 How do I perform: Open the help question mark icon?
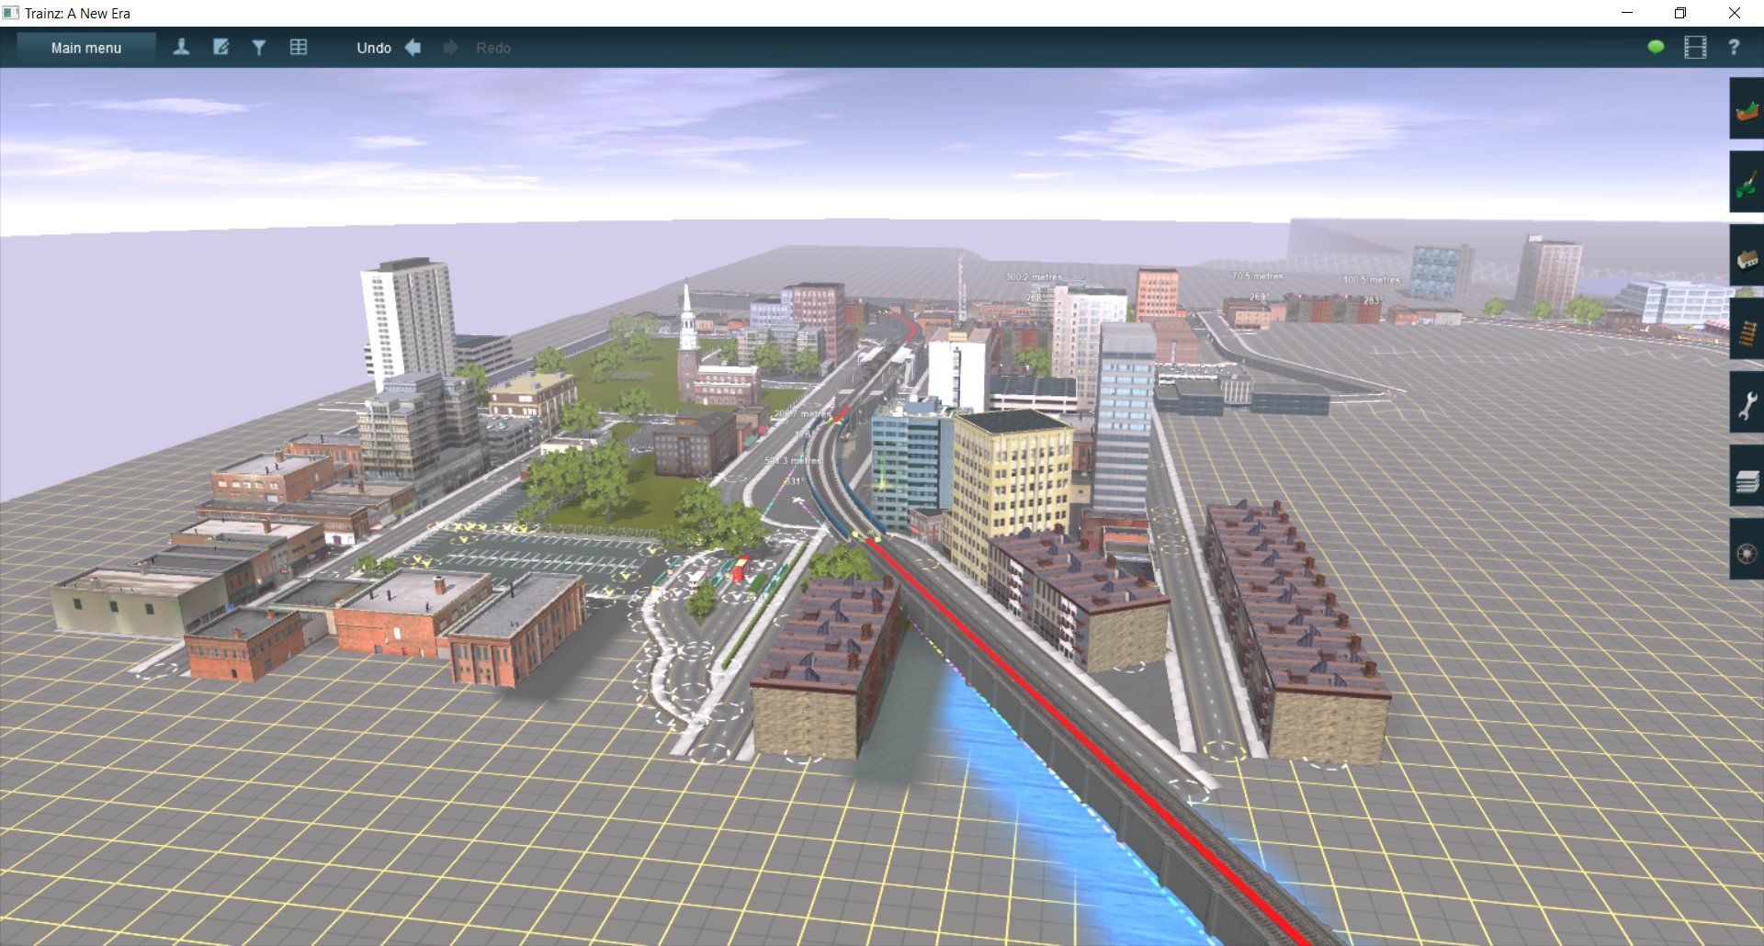coord(1734,47)
